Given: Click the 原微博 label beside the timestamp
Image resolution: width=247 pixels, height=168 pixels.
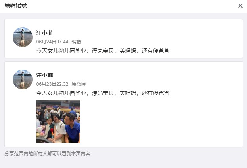Looking at the screenshot, I should [79, 84].
